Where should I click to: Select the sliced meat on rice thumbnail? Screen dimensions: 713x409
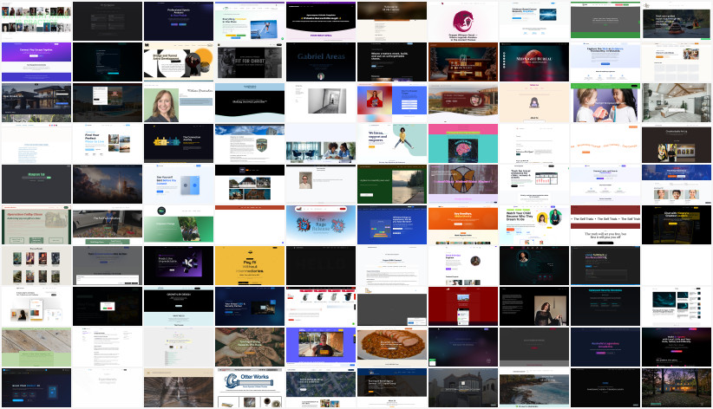(392, 347)
